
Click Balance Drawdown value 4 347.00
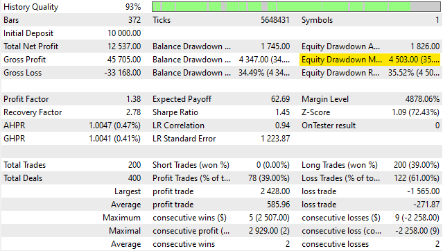point(264,60)
